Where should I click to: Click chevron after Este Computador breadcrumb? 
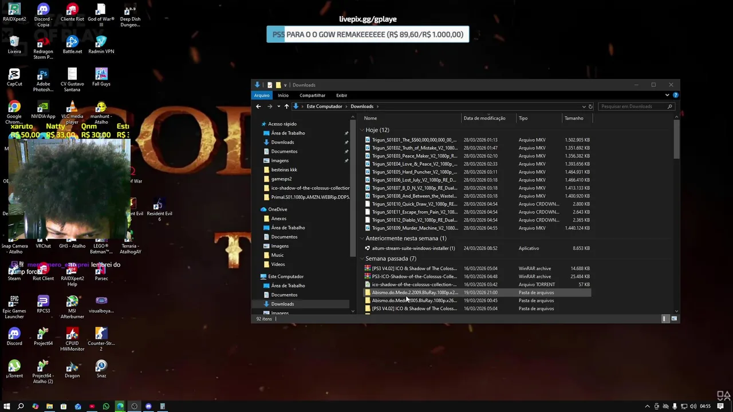click(x=346, y=106)
